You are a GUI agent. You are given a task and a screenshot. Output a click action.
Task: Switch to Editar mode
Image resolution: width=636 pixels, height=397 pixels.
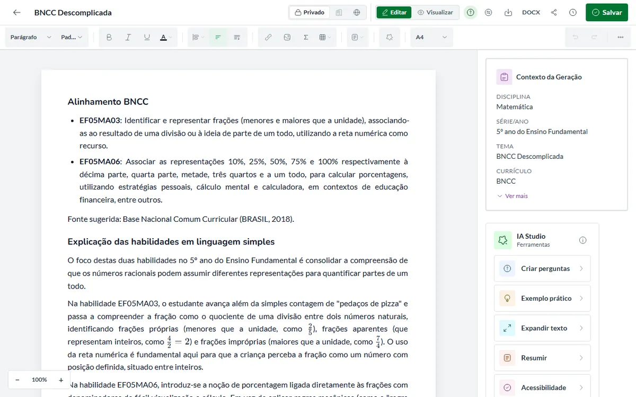click(x=394, y=12)
